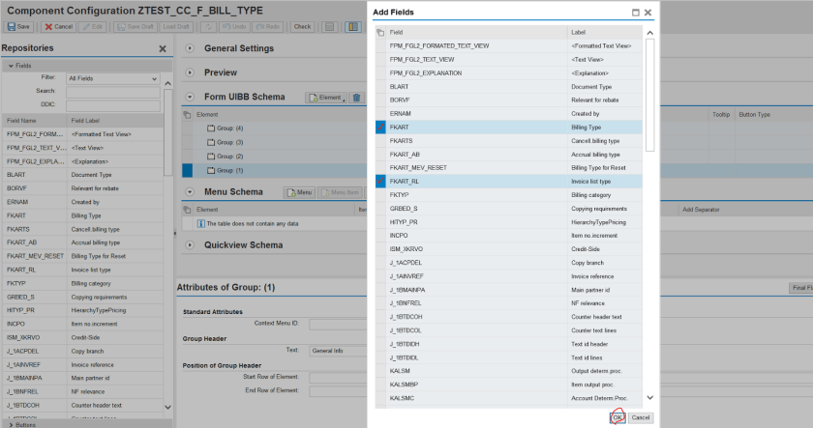813x428 pixels.
Task: Click the folder icon of Group: (4)
Action: click(x=211, y=128)
